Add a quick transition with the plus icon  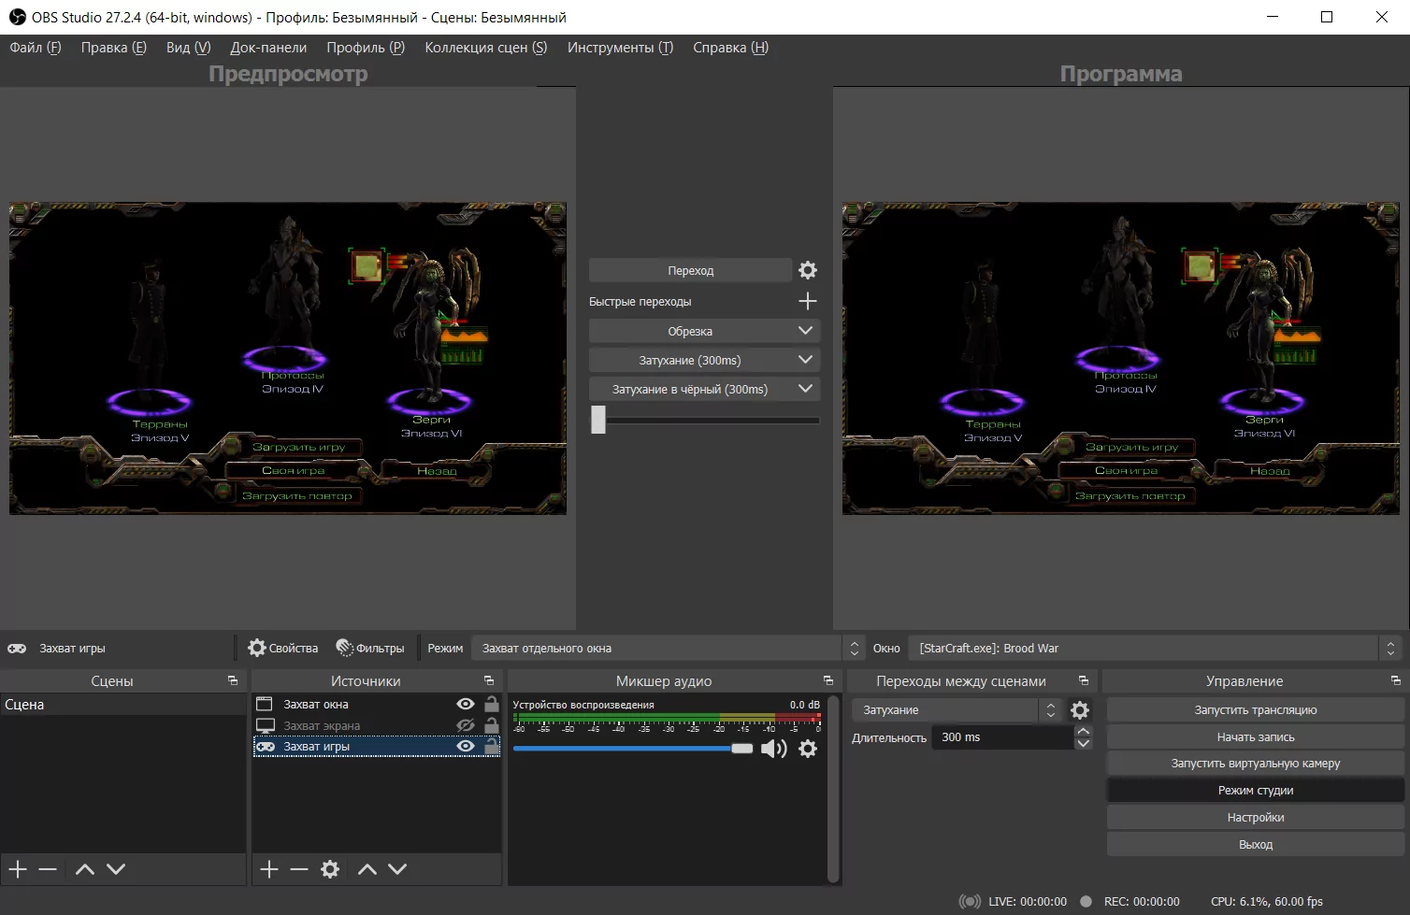point(808,301)
